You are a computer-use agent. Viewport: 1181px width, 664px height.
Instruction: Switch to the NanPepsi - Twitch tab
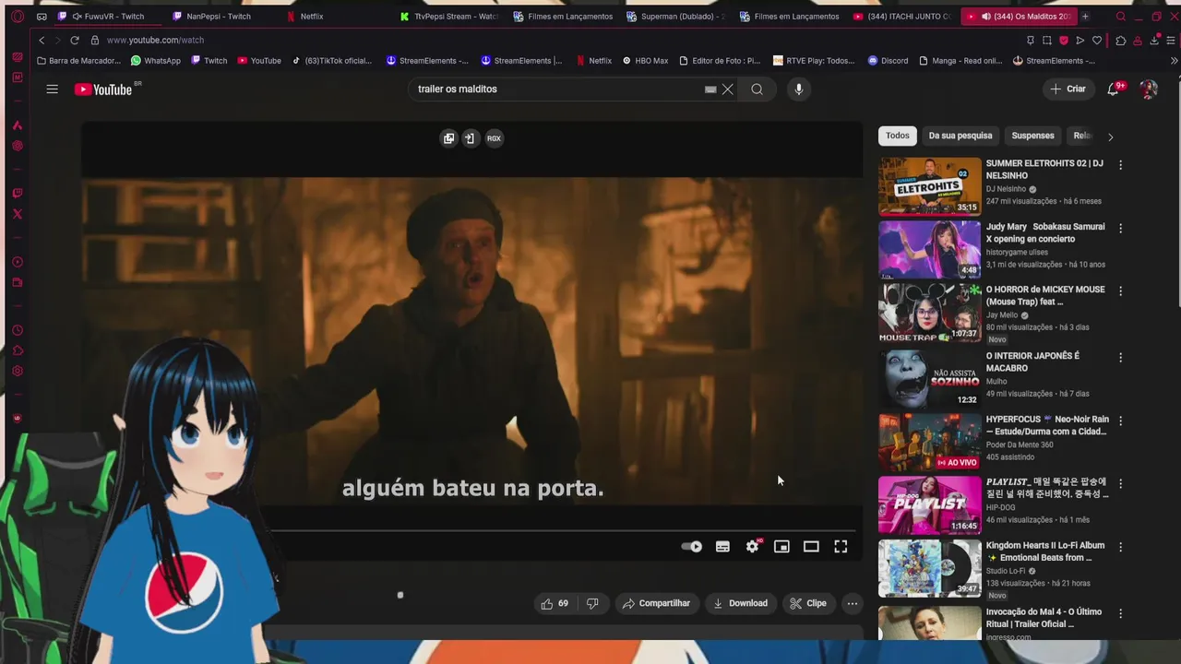pyautogui.click(x=218, y=17)
